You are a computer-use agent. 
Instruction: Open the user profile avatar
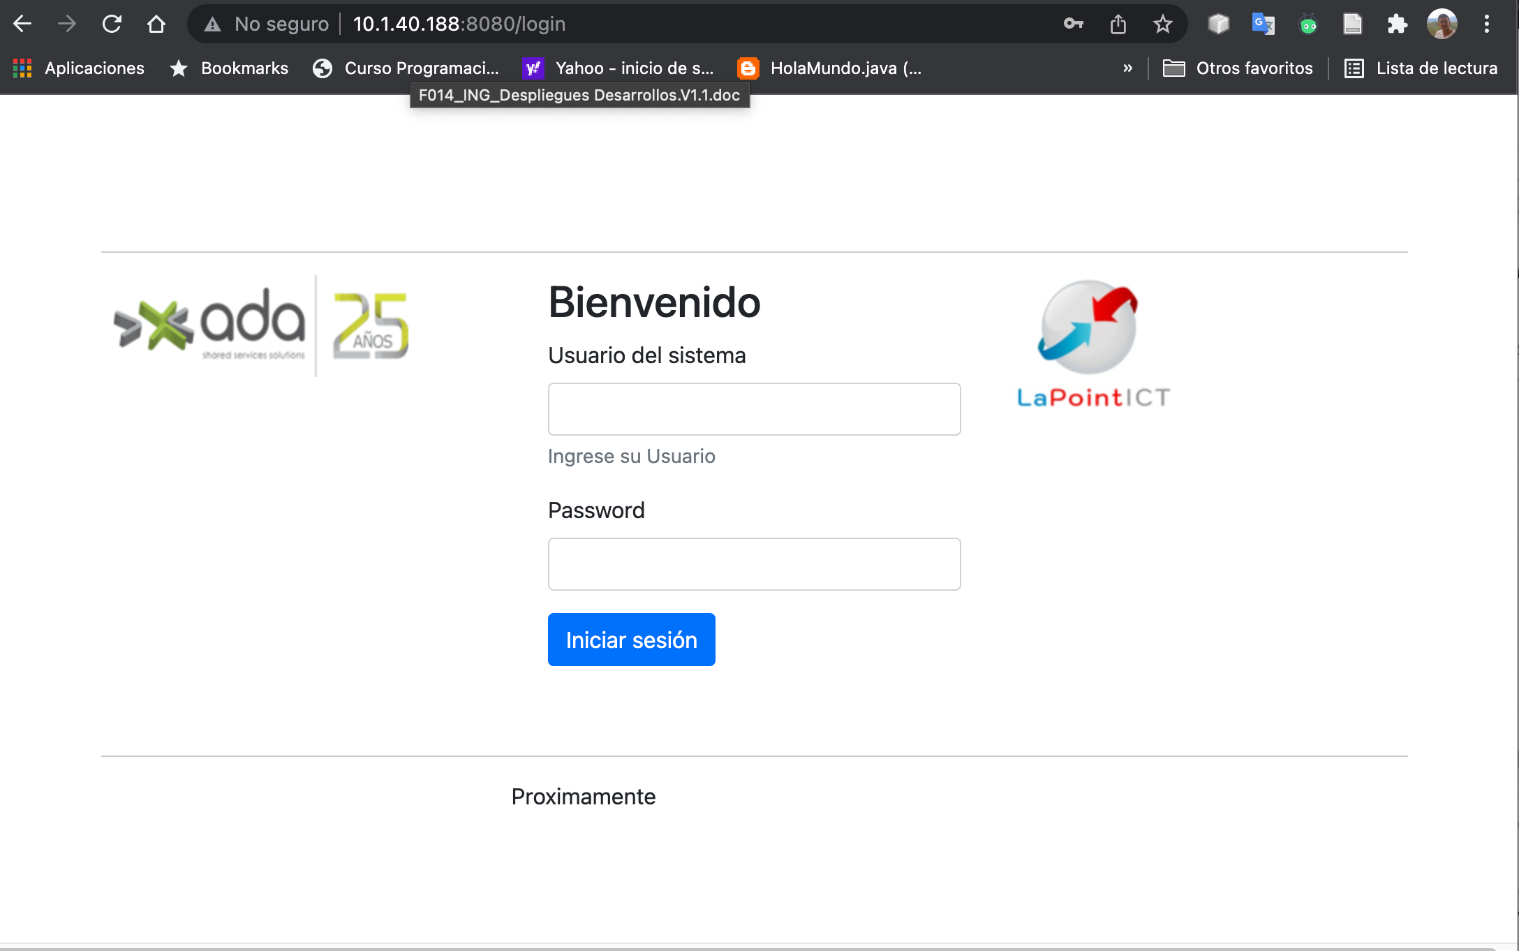[1442, 24]
